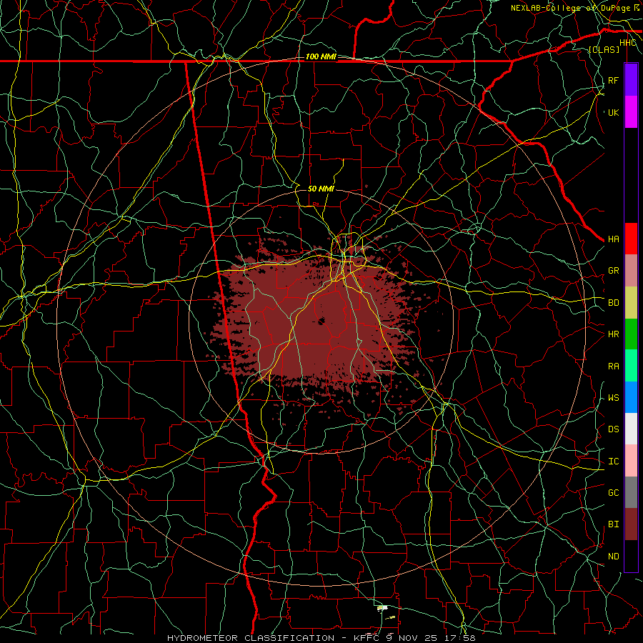Click the '17:58' timestamp
Viewport: 643px width, 643px height.
(461, 638)
